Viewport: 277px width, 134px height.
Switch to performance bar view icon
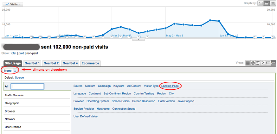tap(258, 63)
